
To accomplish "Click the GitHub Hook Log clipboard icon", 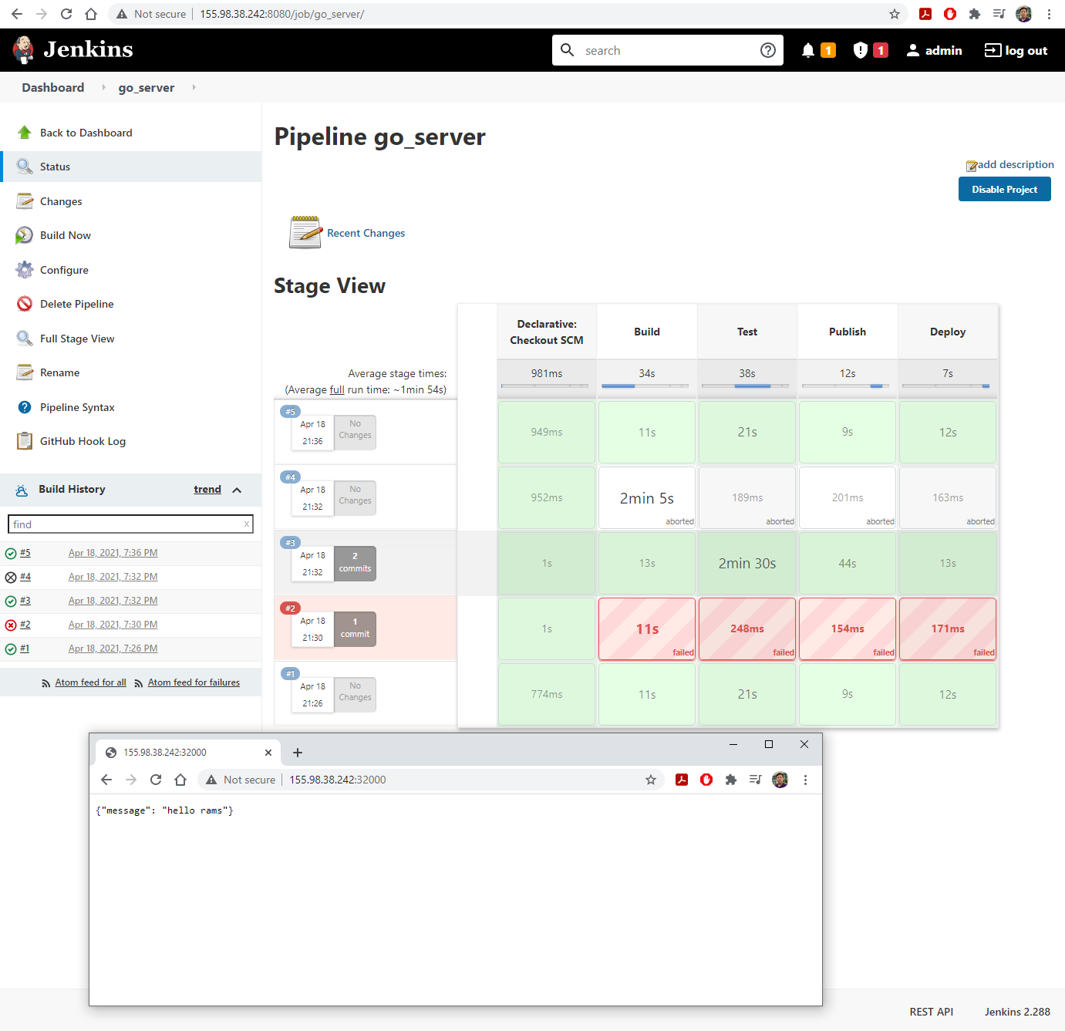I will 25,441.
